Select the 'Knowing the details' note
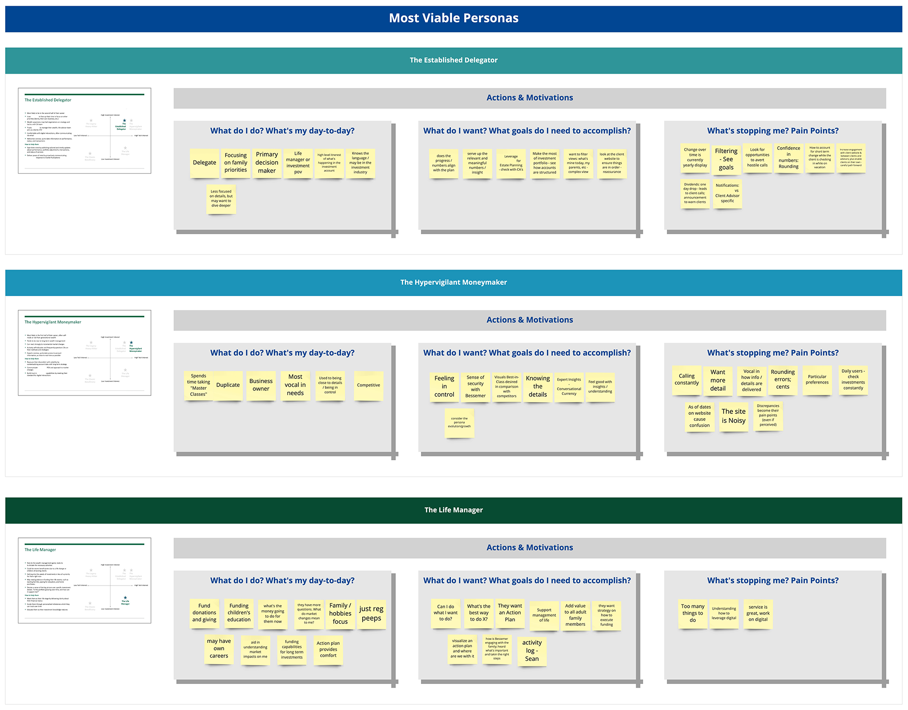908x710 pixels. click(x=538, y=387)
